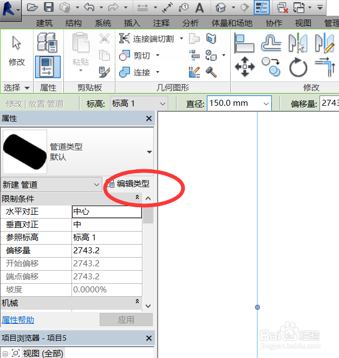Select the Copy tool icon
The height and width of the screenshot is (358, 339).
pos(271,67)
